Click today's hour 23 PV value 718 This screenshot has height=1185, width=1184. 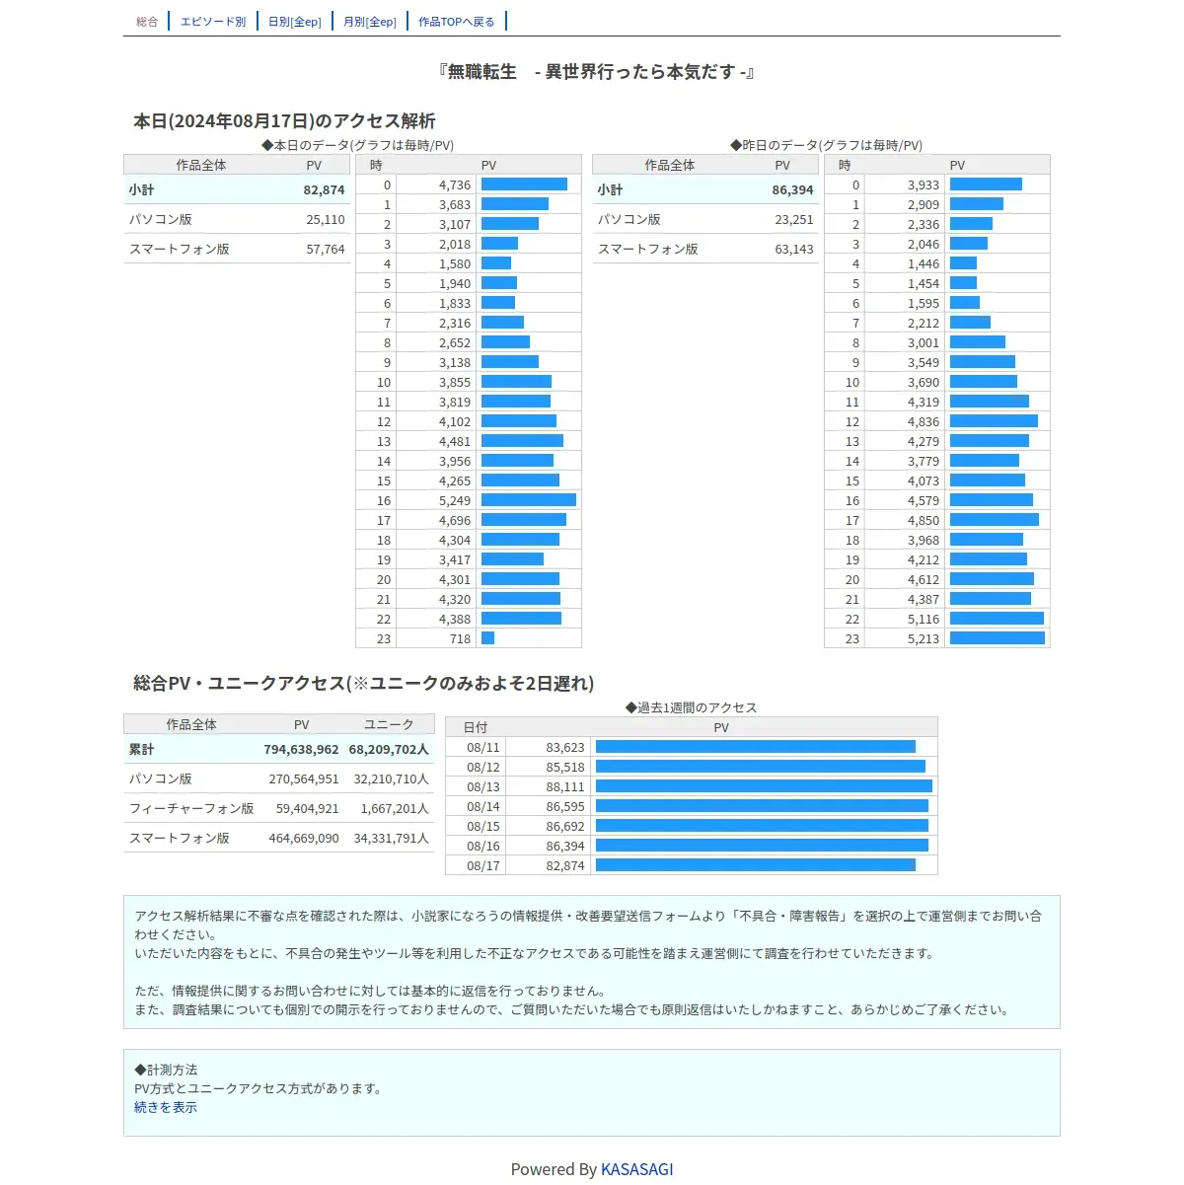pyautogui.click(x=460, y=638)
